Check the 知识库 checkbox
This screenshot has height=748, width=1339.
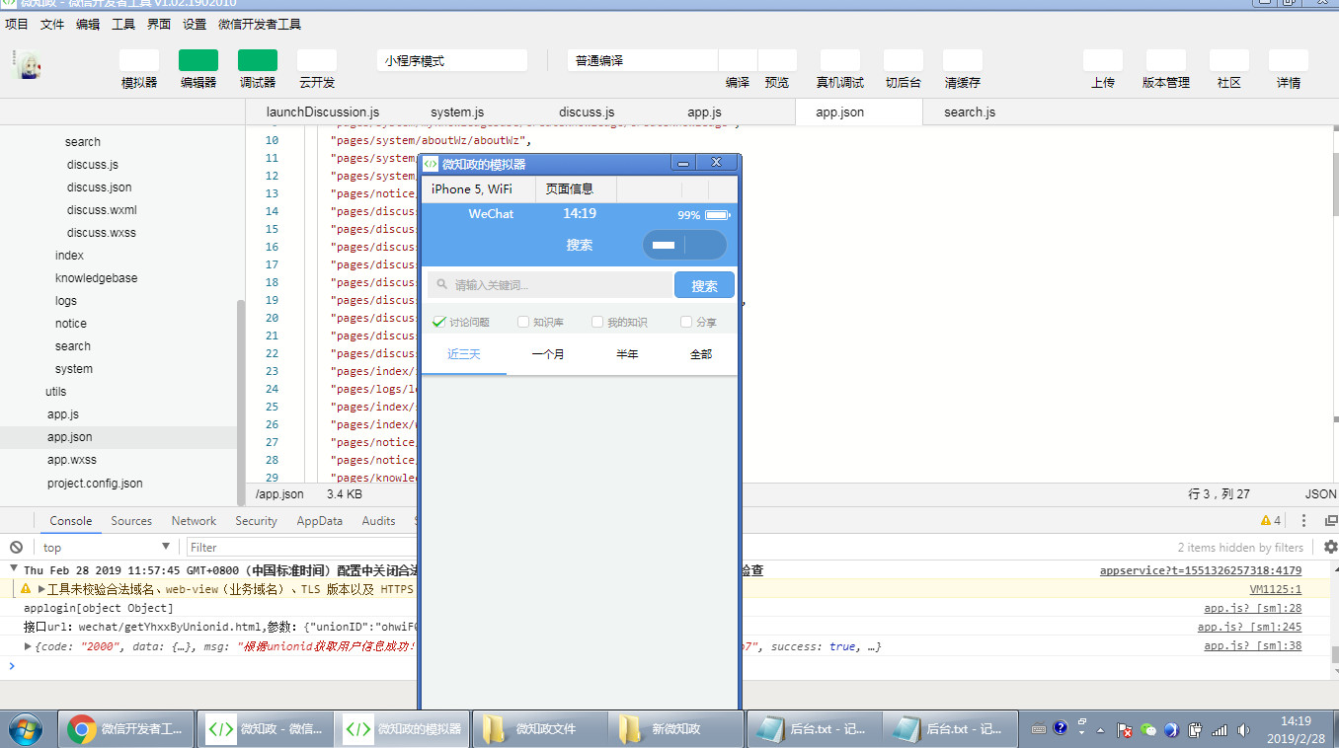click(523, 322)
